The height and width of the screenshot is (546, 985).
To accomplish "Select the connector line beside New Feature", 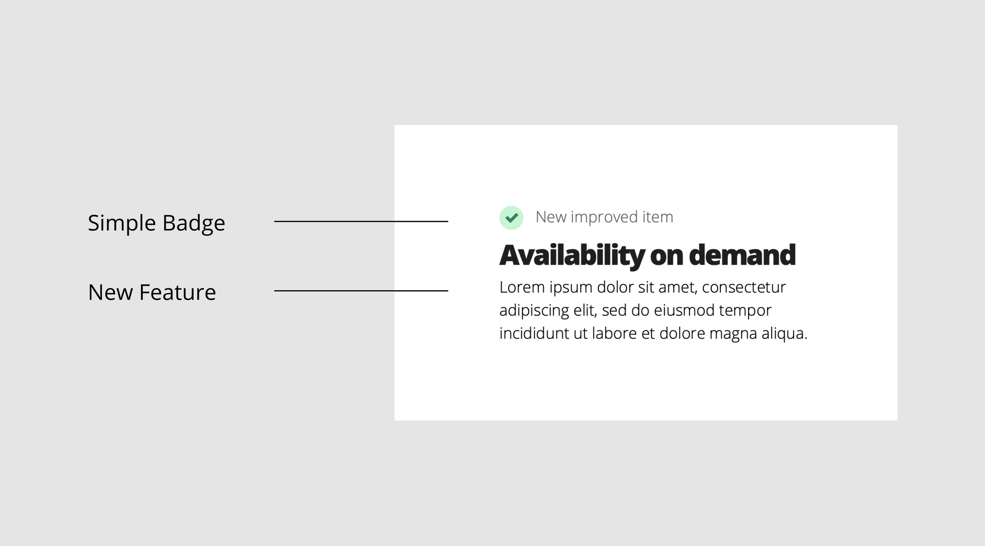I will tap(361, 291).
